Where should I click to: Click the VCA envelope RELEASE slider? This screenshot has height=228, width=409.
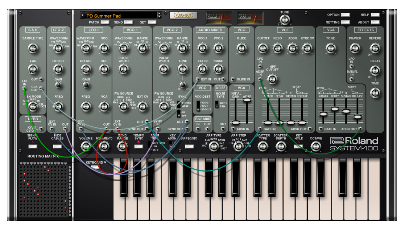tap(358, 117)
